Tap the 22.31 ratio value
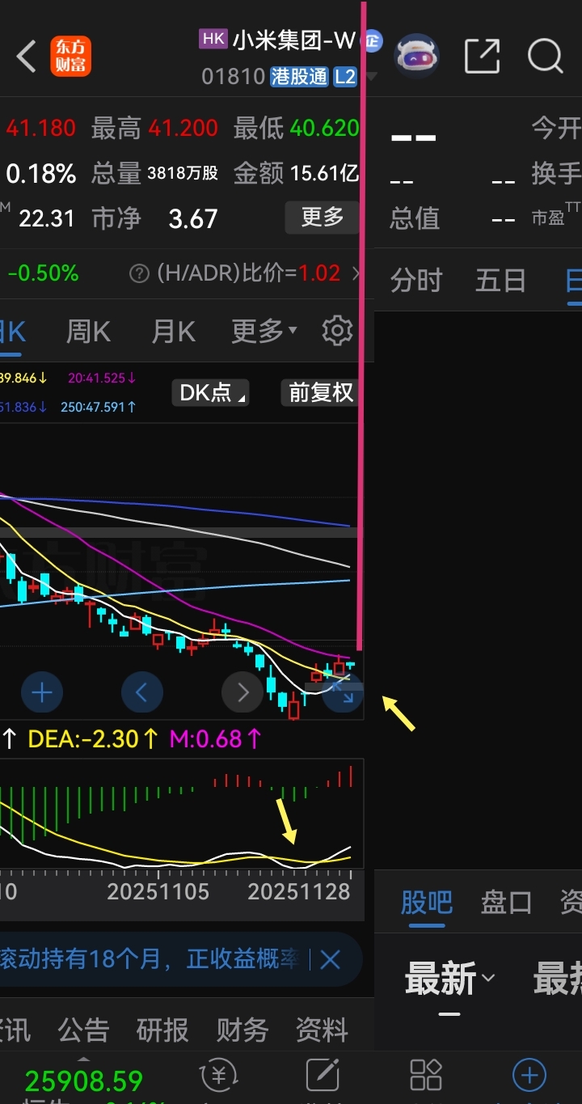The image size is (582, 1104). click(x=46, y=218)
